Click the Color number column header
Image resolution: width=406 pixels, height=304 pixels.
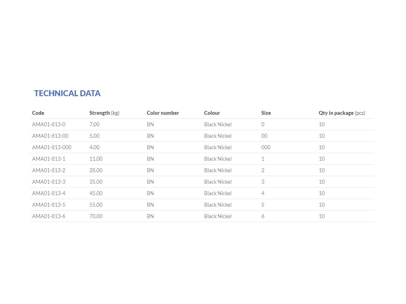pos(163,113)
